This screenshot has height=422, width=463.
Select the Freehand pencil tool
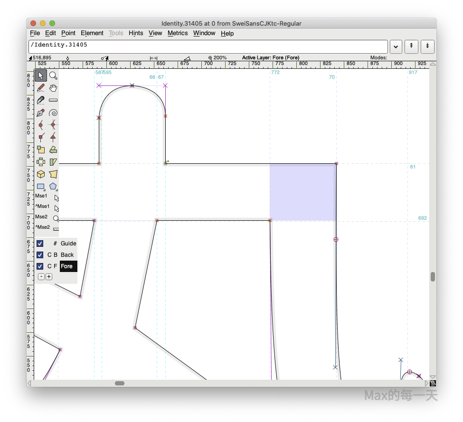(41, 88)
